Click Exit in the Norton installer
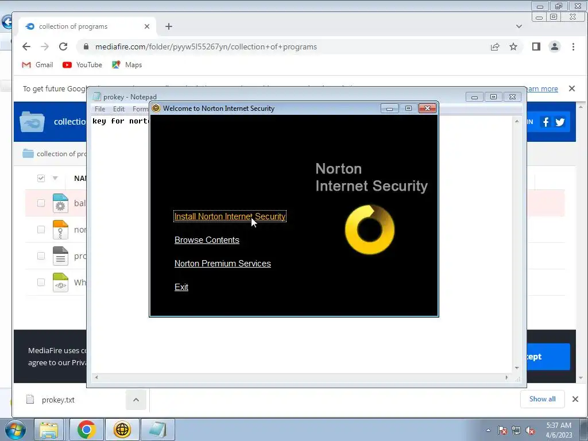 tap(181, 287)
